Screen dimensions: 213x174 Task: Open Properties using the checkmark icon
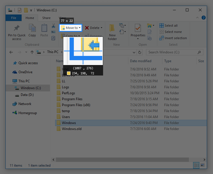click(x=138, y=28)
